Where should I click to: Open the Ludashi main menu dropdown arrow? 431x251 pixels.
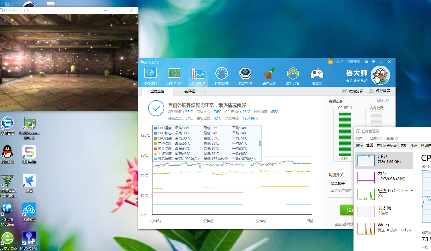coord(374,62)
